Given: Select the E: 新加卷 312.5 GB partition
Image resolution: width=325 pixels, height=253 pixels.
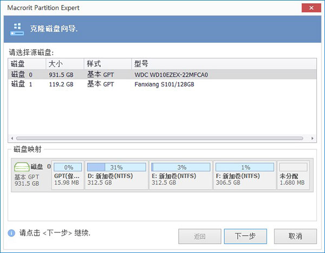Looking at the screenshot, I should tap(181, 175).
